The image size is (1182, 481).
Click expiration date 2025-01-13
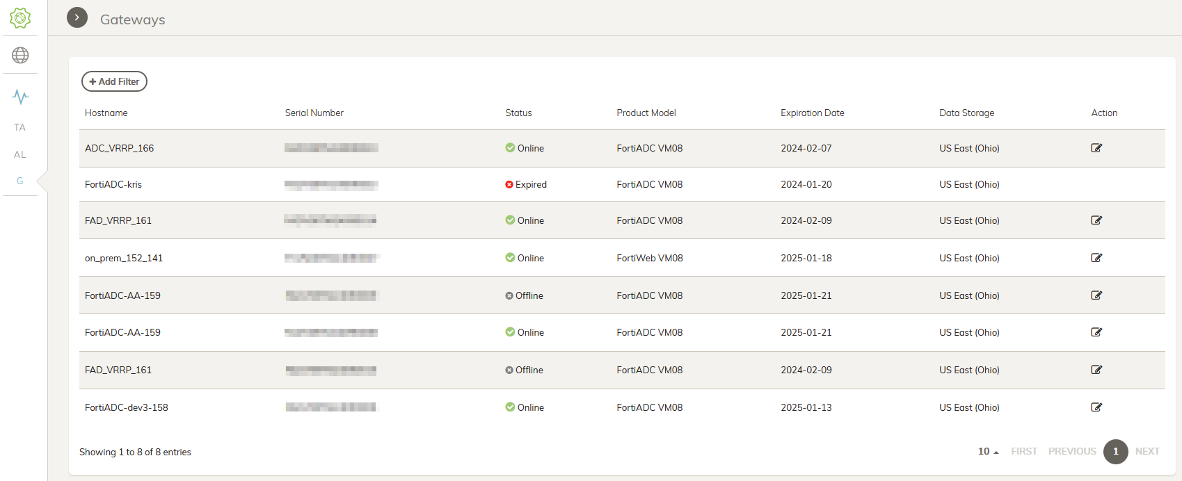coord(806,407)
